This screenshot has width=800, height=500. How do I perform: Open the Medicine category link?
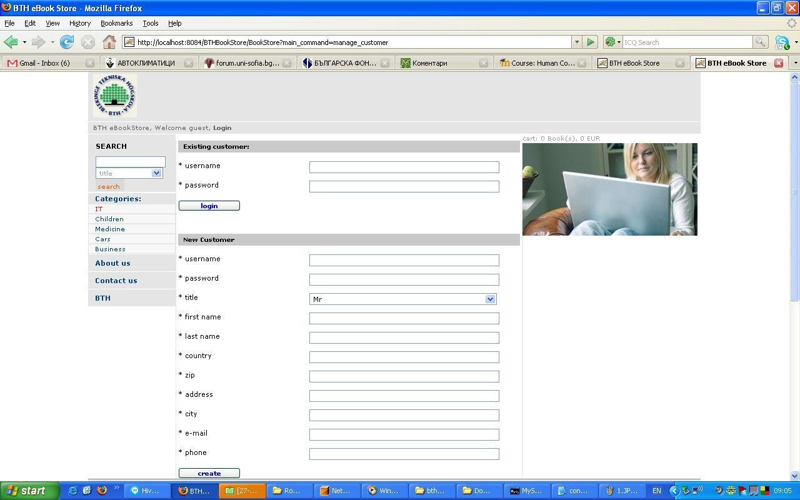click(x=110, y=229)
